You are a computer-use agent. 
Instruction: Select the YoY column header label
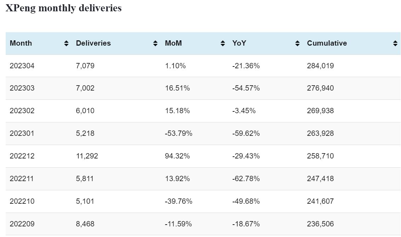(x=239, y=43)
